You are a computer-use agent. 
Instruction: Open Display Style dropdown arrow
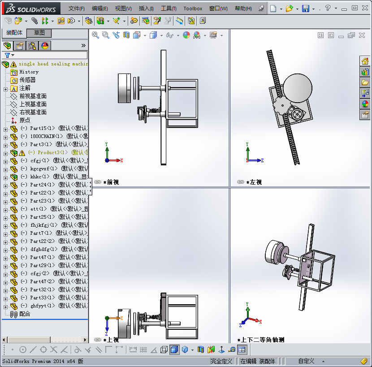pos(161,35)
